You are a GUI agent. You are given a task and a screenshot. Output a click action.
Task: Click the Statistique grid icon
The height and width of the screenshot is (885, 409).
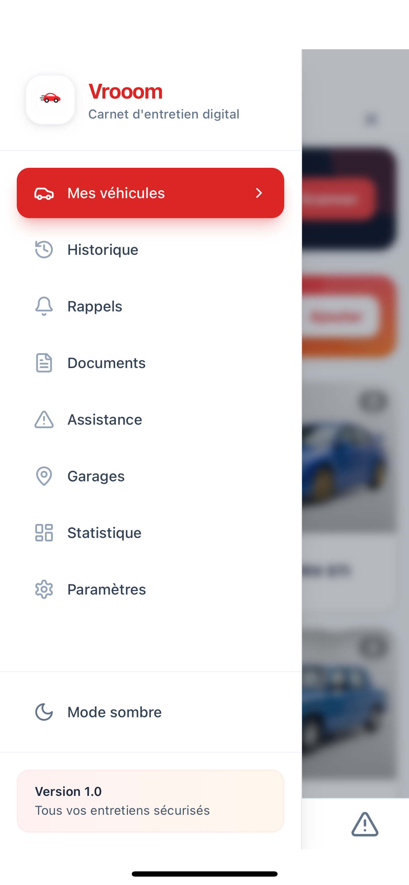tap(44, 533)
